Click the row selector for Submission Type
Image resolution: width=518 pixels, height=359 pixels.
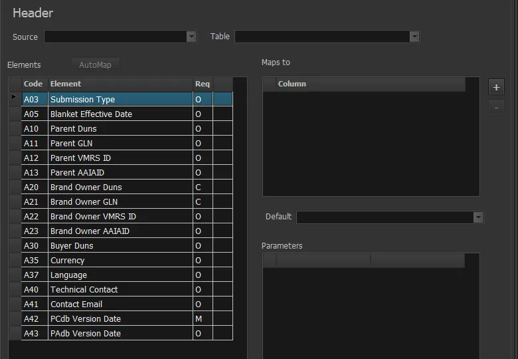(x=15, y=99)
